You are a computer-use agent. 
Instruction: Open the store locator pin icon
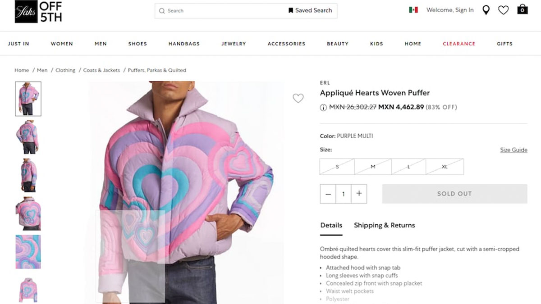coord(486,10)
